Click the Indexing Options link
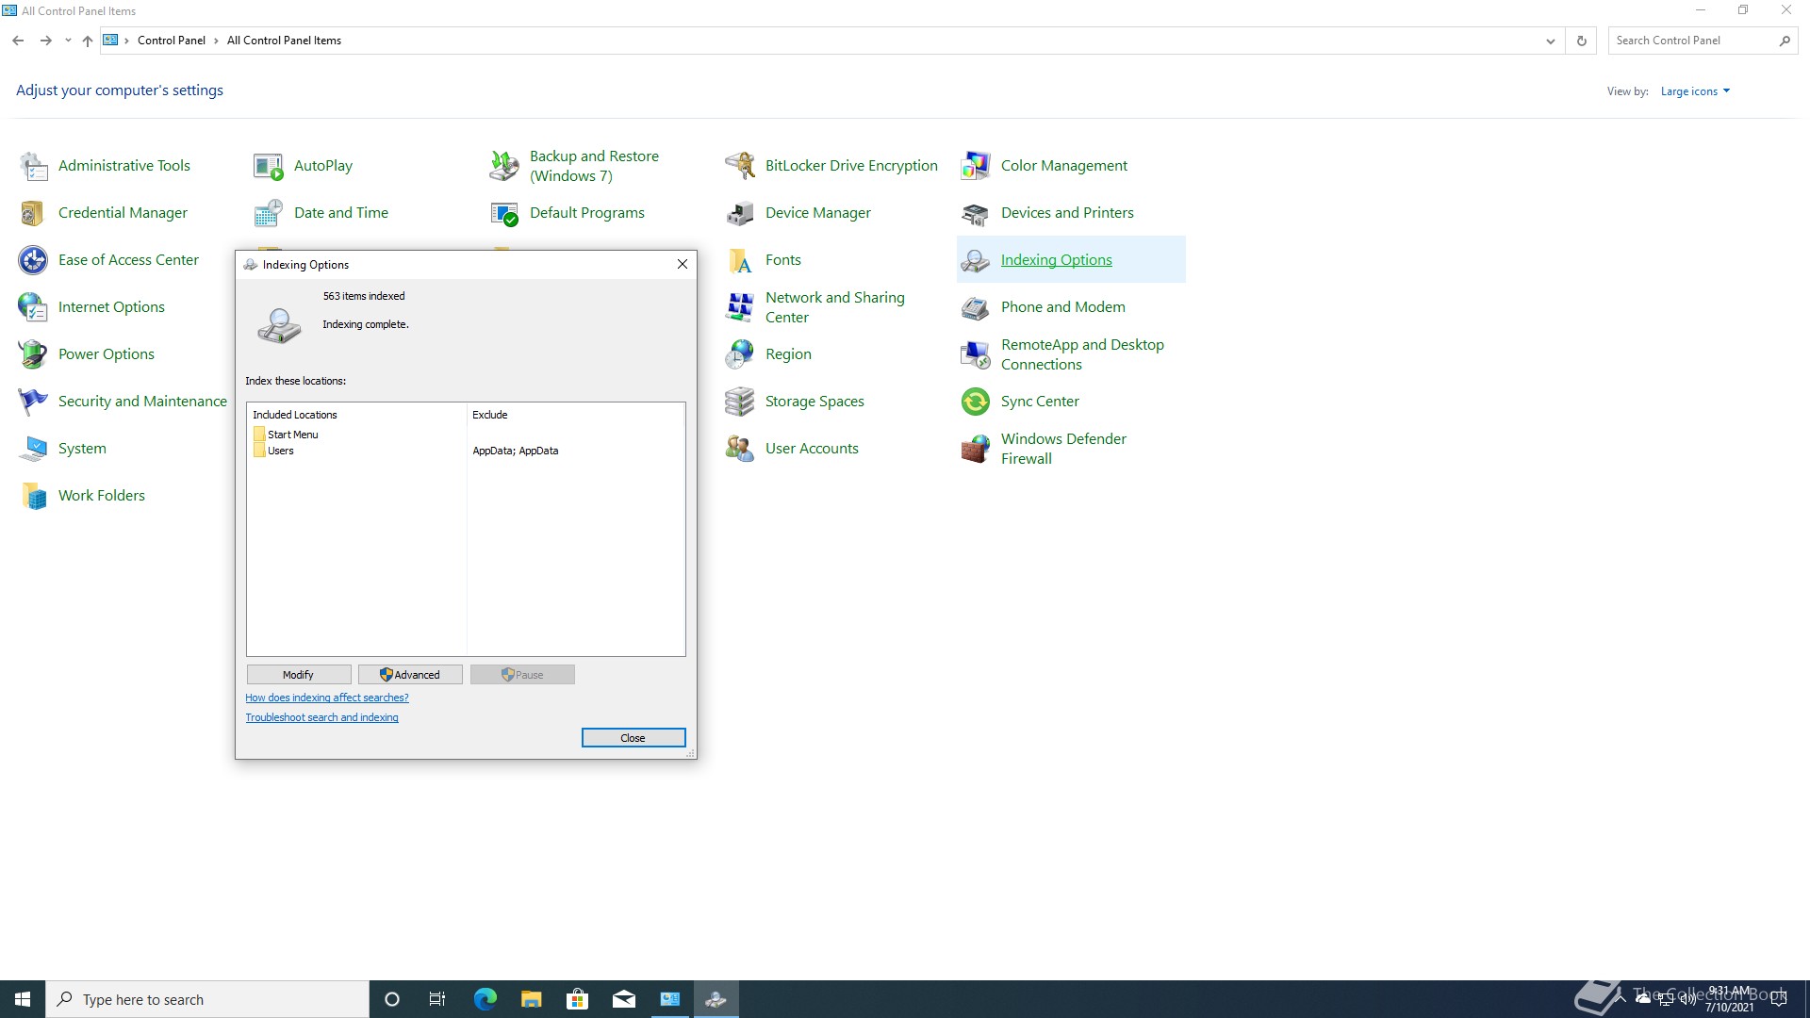This screenshot has height=1018, width=1810. point(1056,260)
